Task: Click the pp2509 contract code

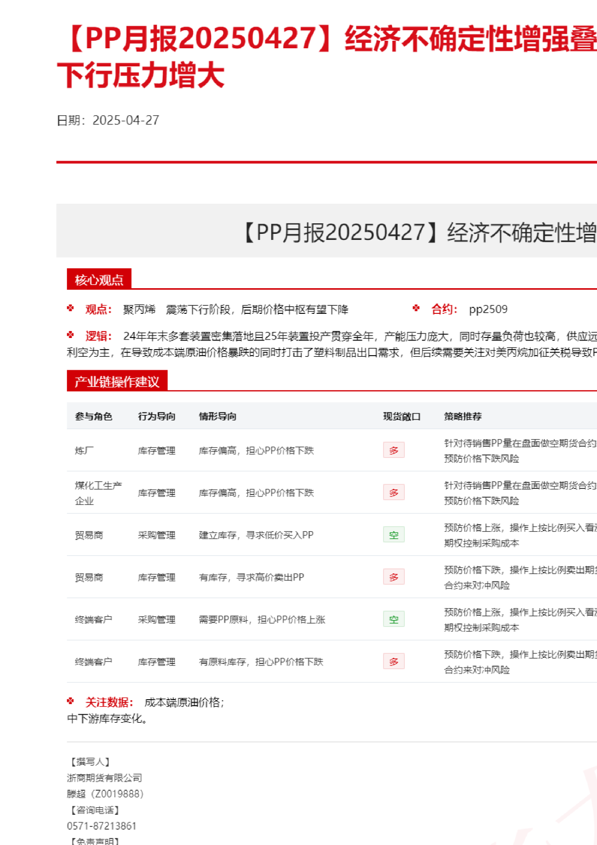Action: point(488,309)
